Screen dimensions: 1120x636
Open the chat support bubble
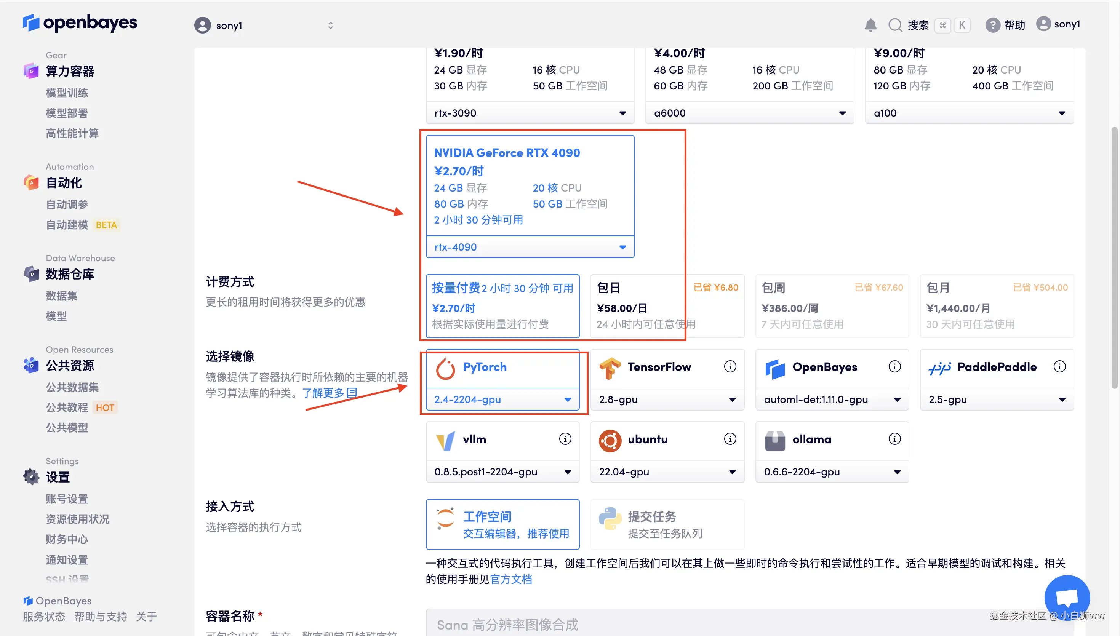click(x=1067, y=597)
